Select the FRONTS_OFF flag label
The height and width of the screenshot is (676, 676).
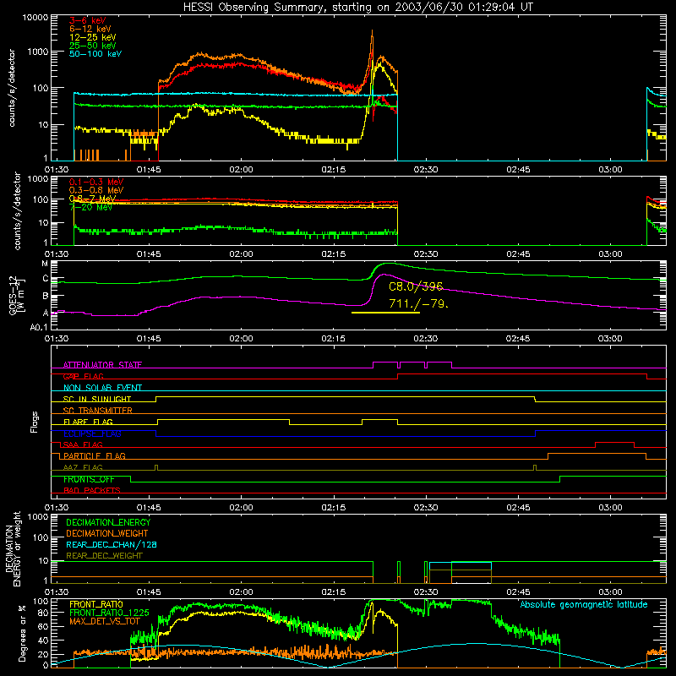(x=89, y=479)
